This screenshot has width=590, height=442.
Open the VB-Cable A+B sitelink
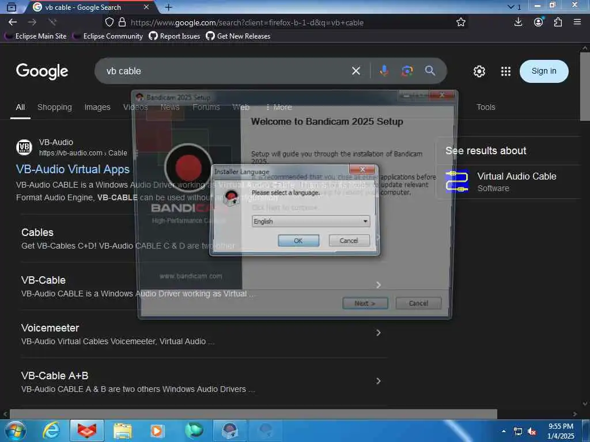point(55,375)
